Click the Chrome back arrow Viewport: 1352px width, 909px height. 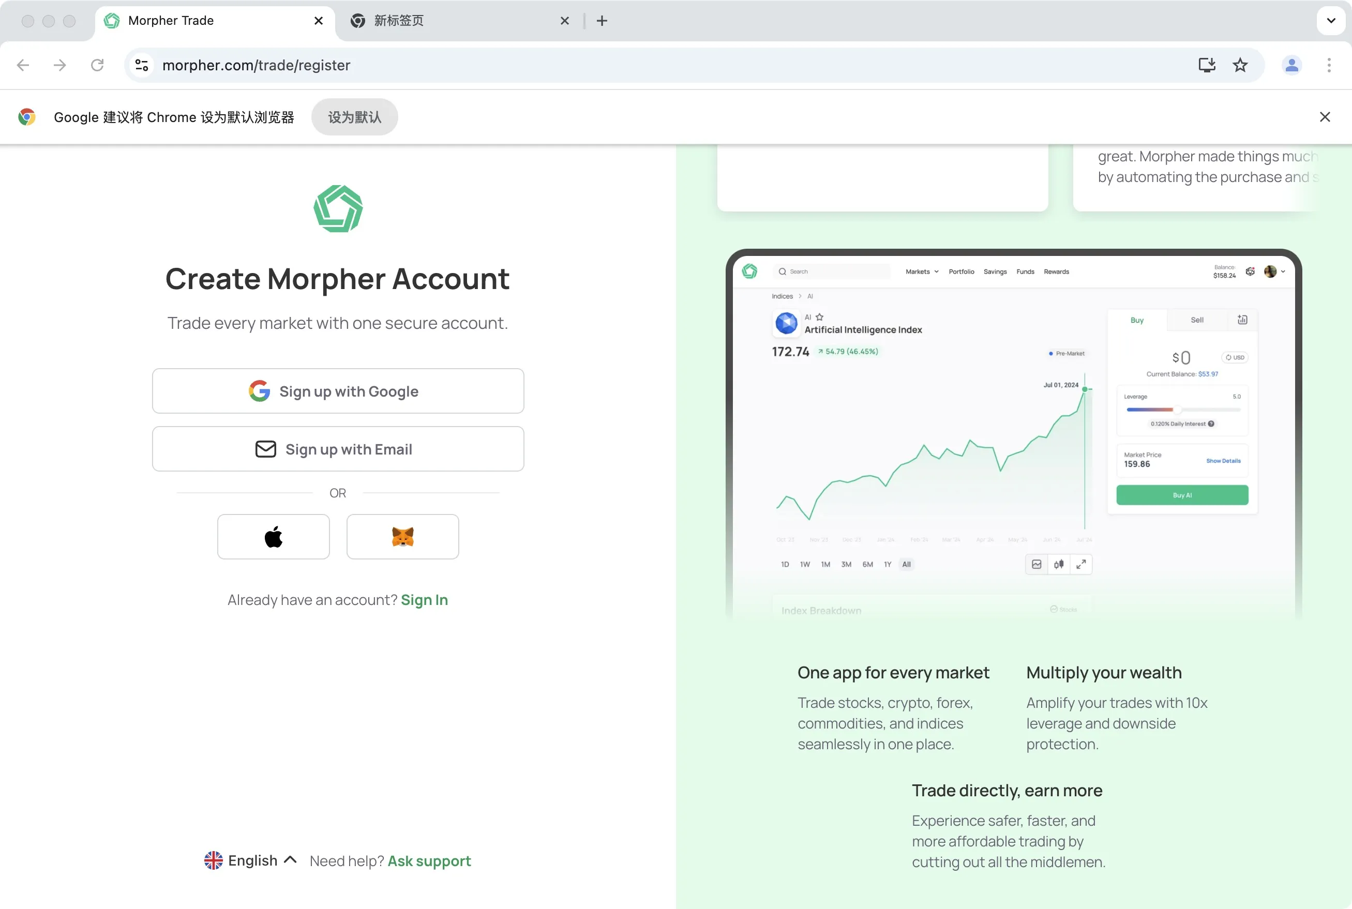click(23, 65)
